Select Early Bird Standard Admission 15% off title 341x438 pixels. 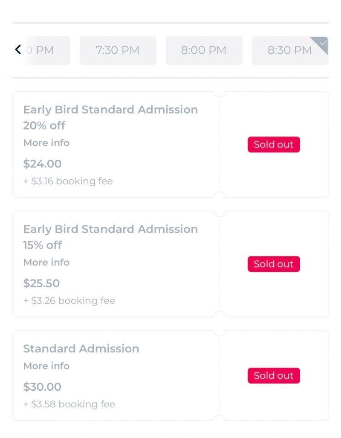(x=110, y=237)
